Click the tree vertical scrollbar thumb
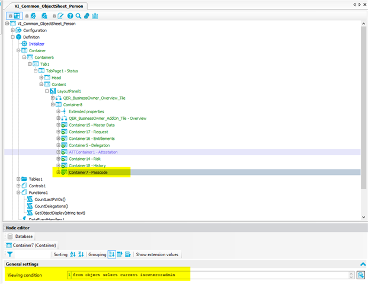Image resolution: width=368 pixels, height=284 pixels. coord(363,107)
